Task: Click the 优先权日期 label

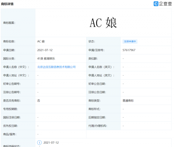Action: coord(10,126)
